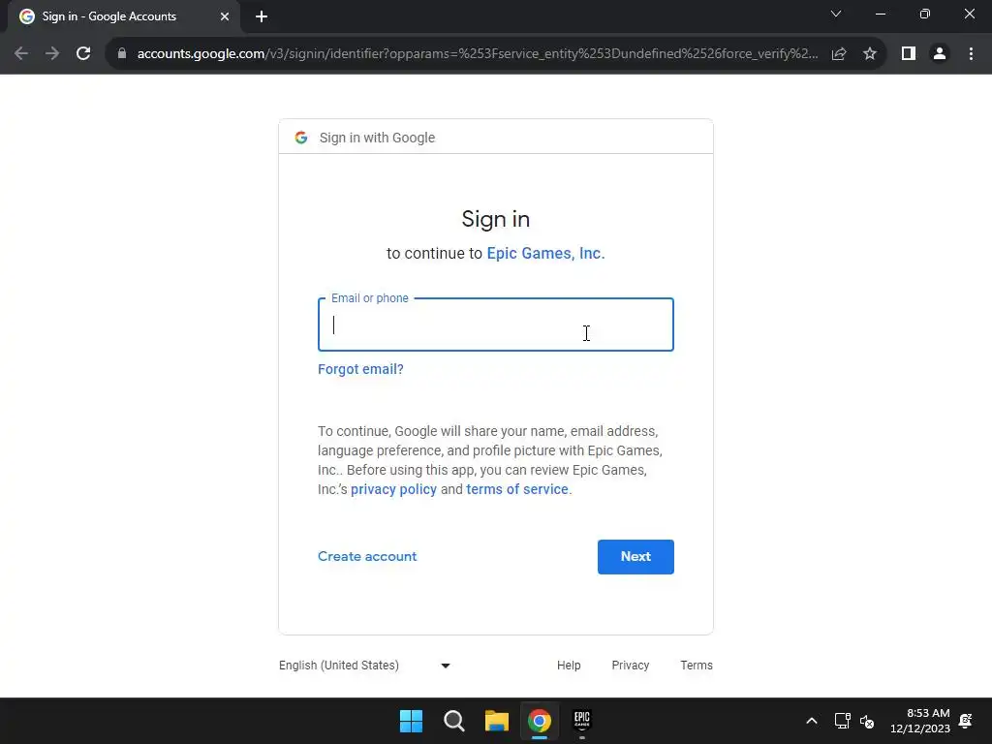This screenshot has height=744, width=992.
Task: Expand the English (United States) language dropdown
Action: tap(364, 666)
